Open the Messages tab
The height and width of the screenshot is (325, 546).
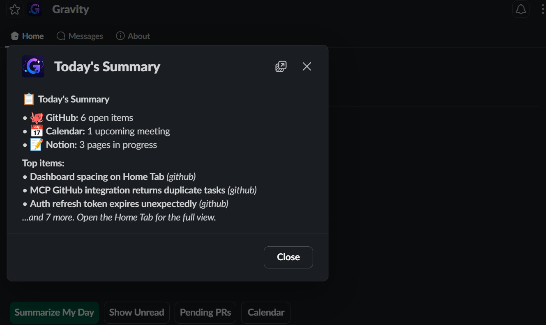point(80,36)
